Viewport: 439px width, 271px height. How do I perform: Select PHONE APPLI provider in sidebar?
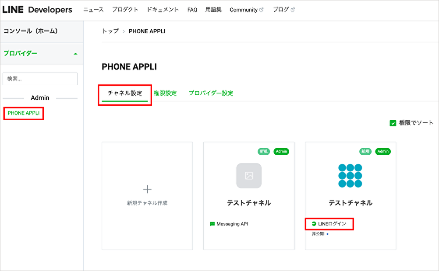point(24,113)
